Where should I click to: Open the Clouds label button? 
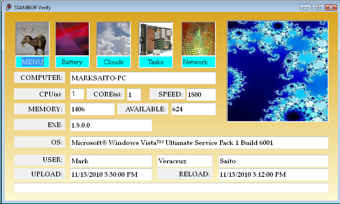click(113, 62)
